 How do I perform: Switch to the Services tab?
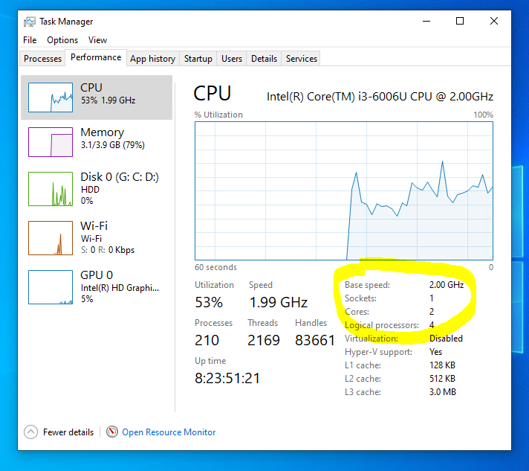pos(301,59)
